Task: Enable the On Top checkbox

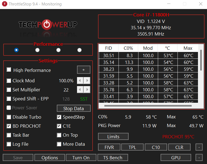Action: click(59, 135)
